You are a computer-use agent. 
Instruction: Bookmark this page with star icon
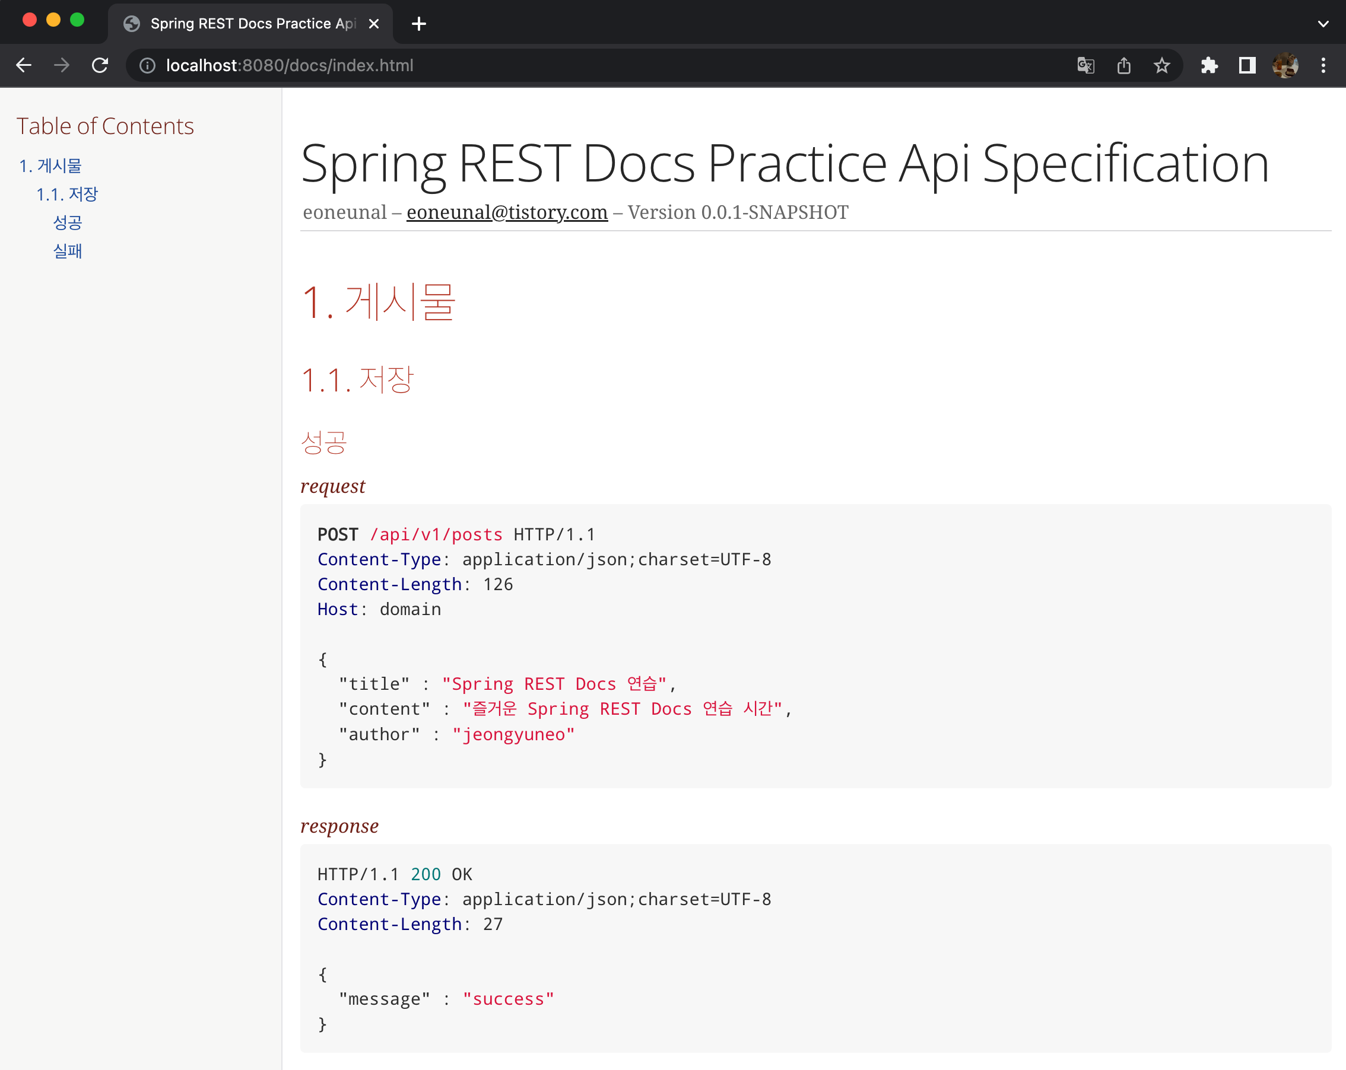[x=1162, y=65]
